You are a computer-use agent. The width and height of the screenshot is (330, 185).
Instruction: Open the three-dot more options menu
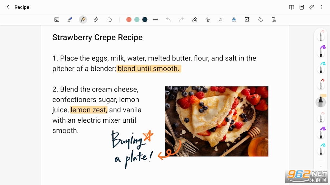click(322, 7)
